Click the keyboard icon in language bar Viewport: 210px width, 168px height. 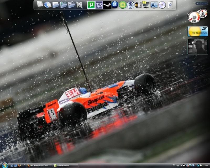click(x=178, y=166)
